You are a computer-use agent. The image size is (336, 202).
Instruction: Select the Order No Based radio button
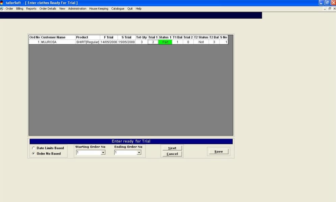coord(33,153)
